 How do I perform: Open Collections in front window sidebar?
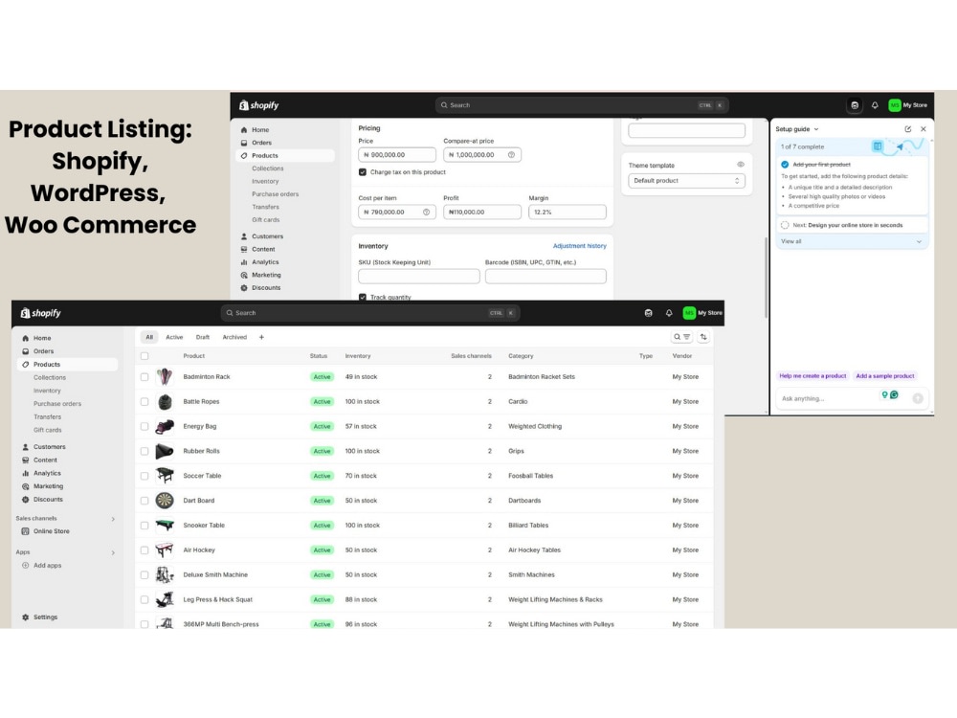coord(50,378)
